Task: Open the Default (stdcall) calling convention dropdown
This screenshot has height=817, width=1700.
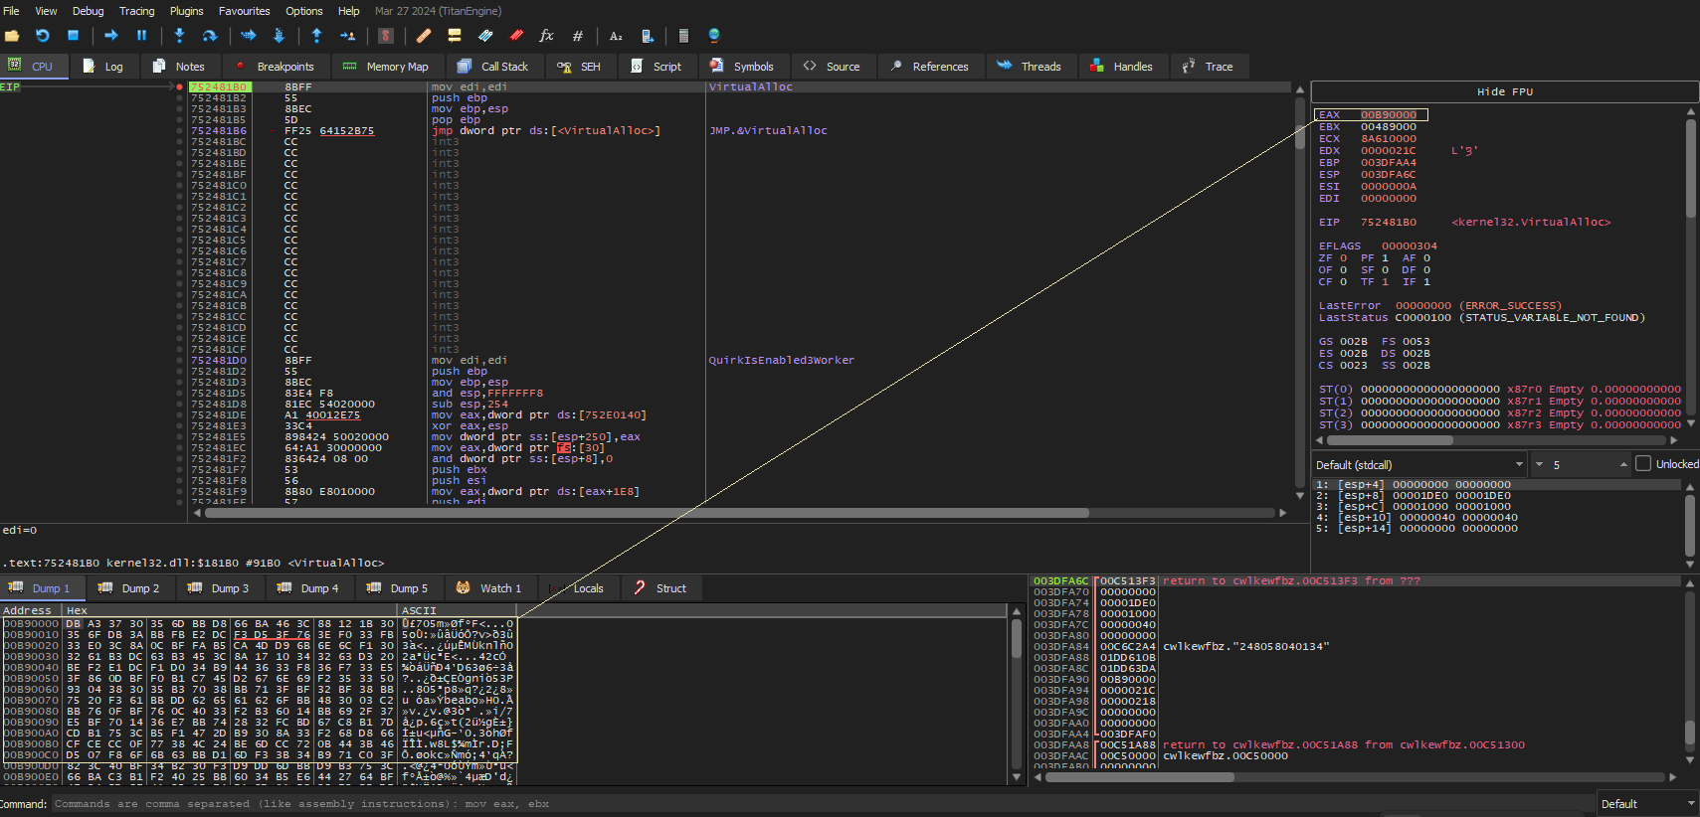Action: (1418, 464)
